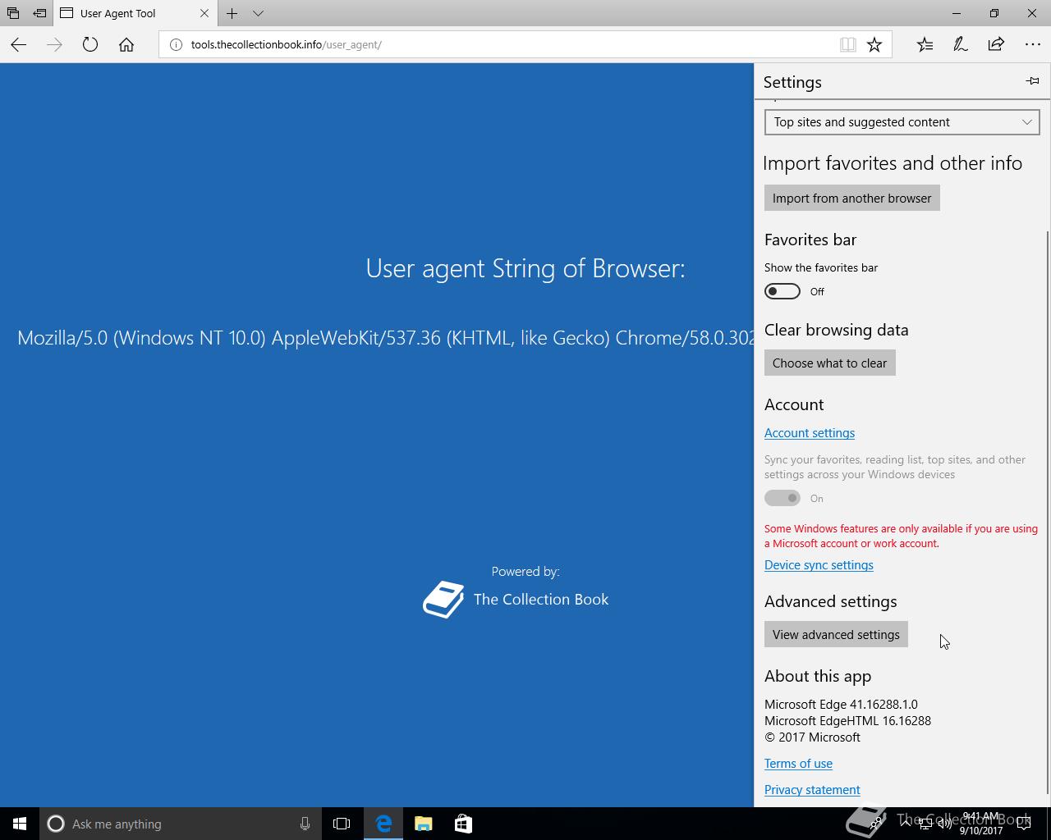Open Top sites and suggested content dropdown

tap(902, 122)
